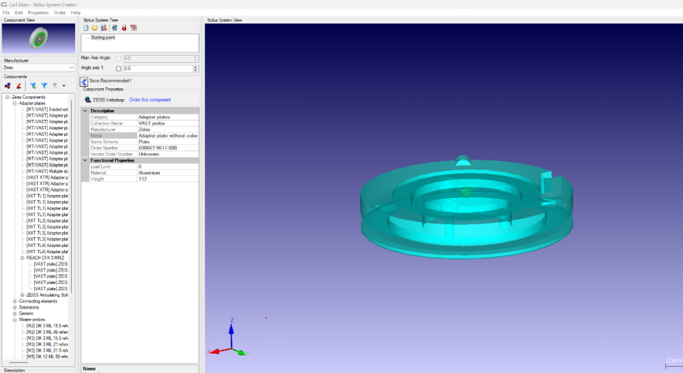
Task: Toggle the Angle axis 1 checkbox
Action: click(119, 68)
